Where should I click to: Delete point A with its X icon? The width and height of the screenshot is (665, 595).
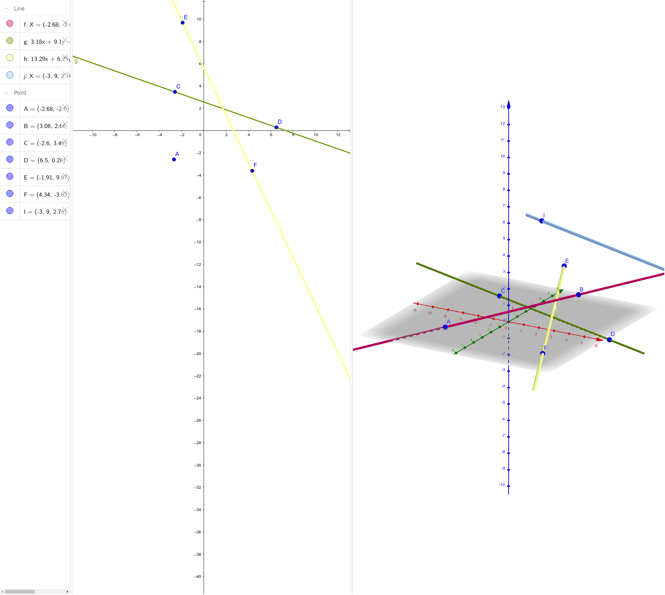click(x=65, y=107)
